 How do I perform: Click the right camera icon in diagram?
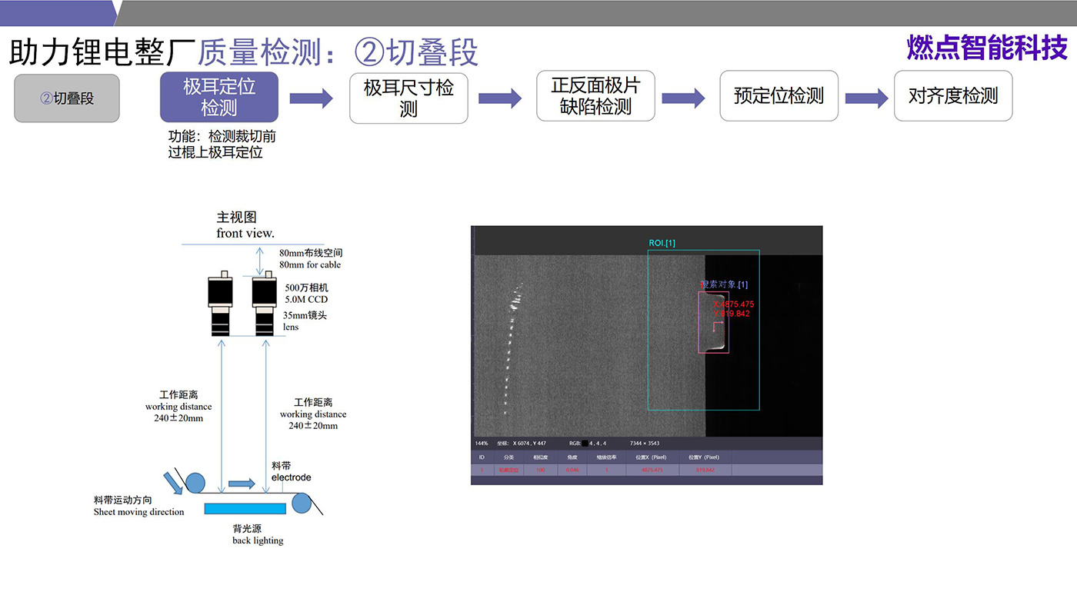[265, 304]
